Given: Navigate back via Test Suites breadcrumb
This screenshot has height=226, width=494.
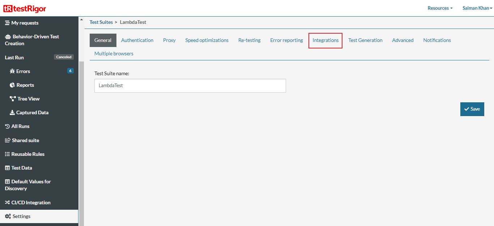Looking at the screenshot, I should click(101, 22).
